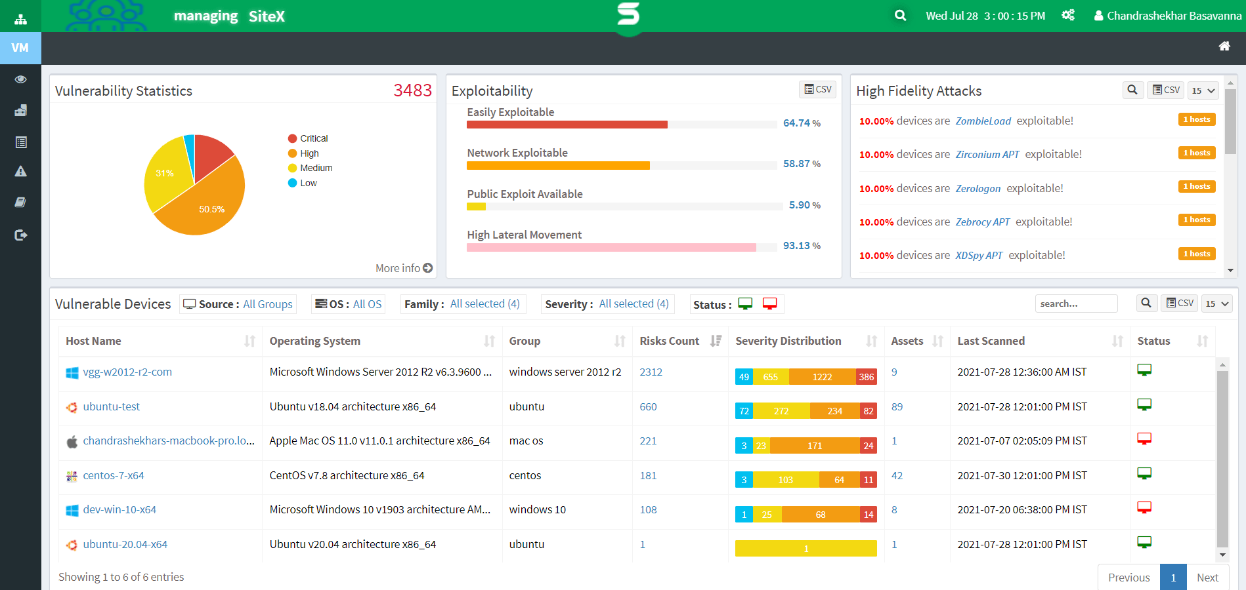Viewport: 1246px width, 590px height.
Task: Open Severity All selected filter dropdown
Action: (607, 304)
